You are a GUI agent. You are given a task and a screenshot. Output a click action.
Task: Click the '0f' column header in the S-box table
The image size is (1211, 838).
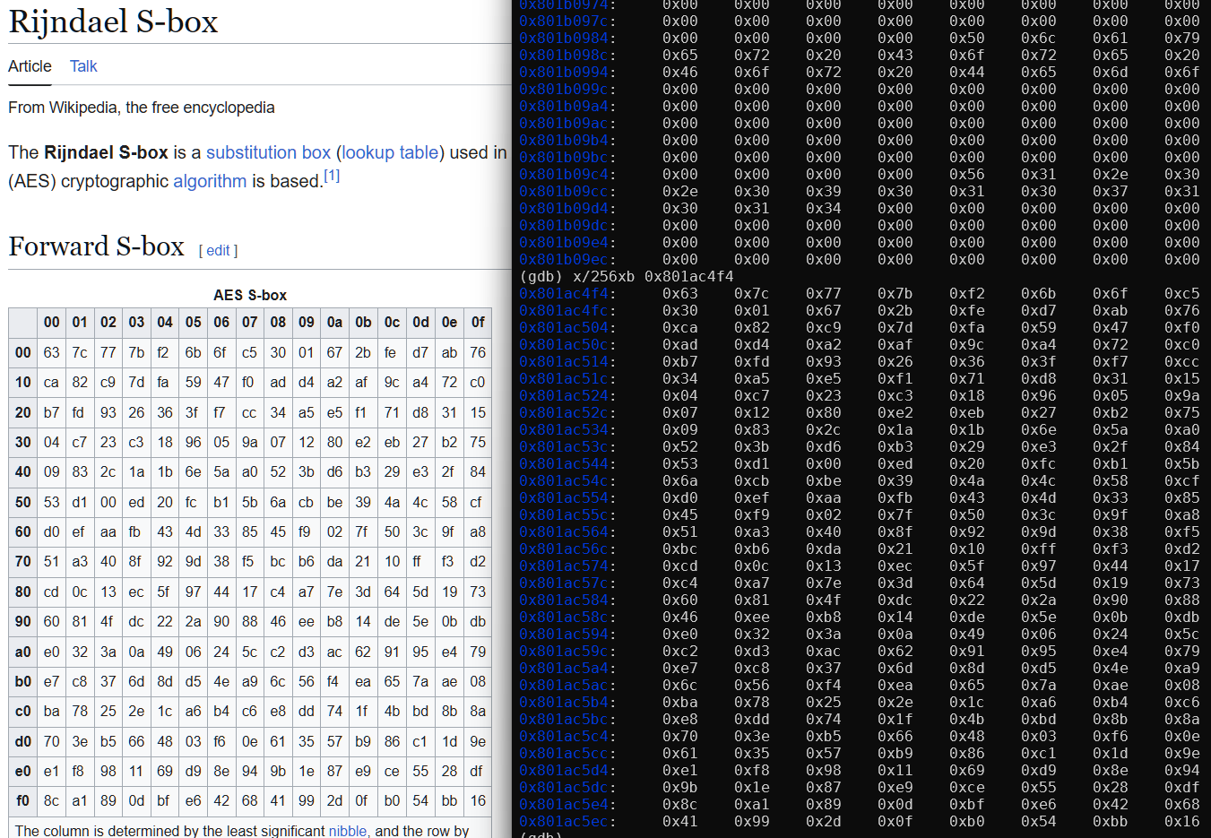click(478, 323)
